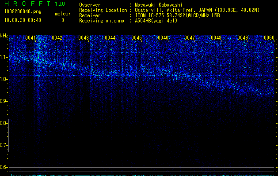
Task: Click time marker 0049
Action: click(x=243, y=38)
